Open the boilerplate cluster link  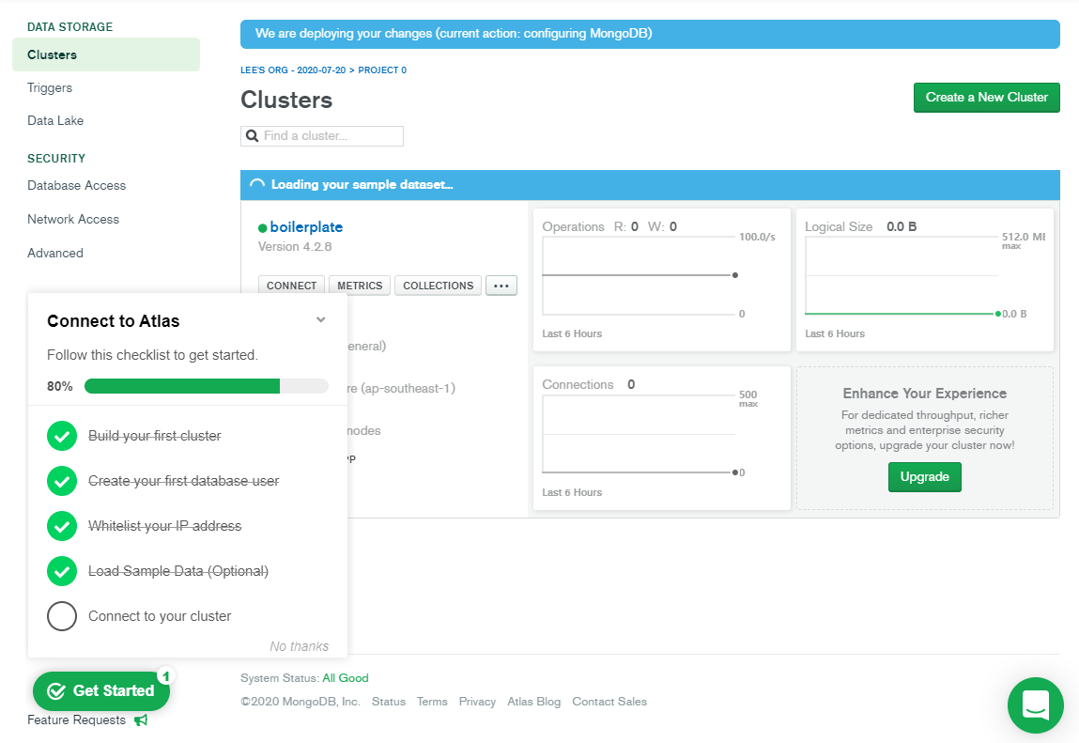(x=306, y=227)
